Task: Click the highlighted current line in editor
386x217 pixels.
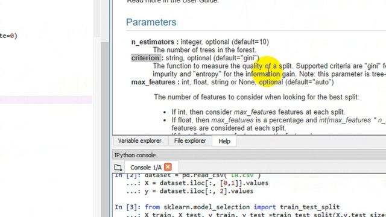Action: coord(46,99)
